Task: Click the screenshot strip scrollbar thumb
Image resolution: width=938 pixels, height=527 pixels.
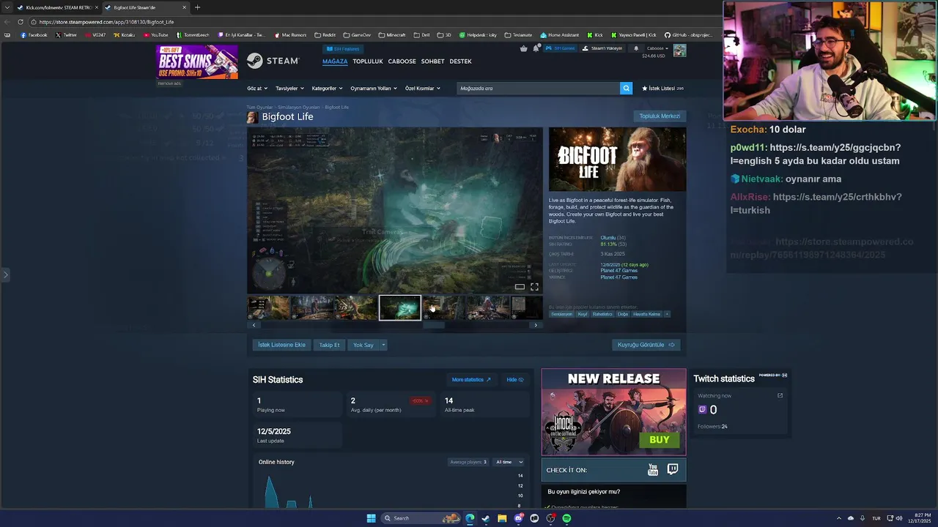Action: tap(434, 325)
